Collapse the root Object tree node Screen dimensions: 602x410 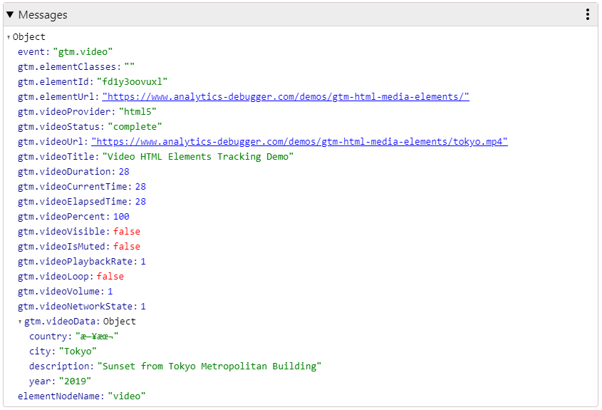9,37
